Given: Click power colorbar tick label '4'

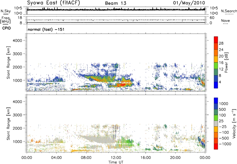Looking at the screenshot, I should pos(220,82).
